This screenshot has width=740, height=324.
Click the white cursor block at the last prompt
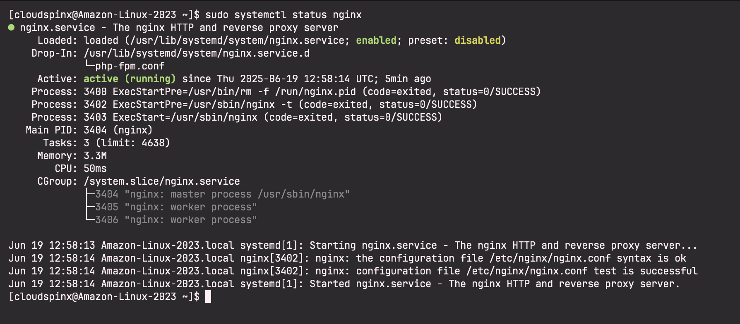(208, 297)
